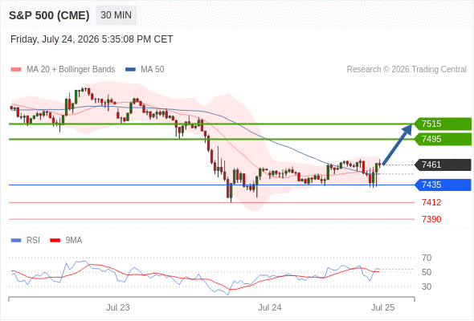Click the S&P 500 (CME) title
The image size is (474, 321).
[49, 15]
